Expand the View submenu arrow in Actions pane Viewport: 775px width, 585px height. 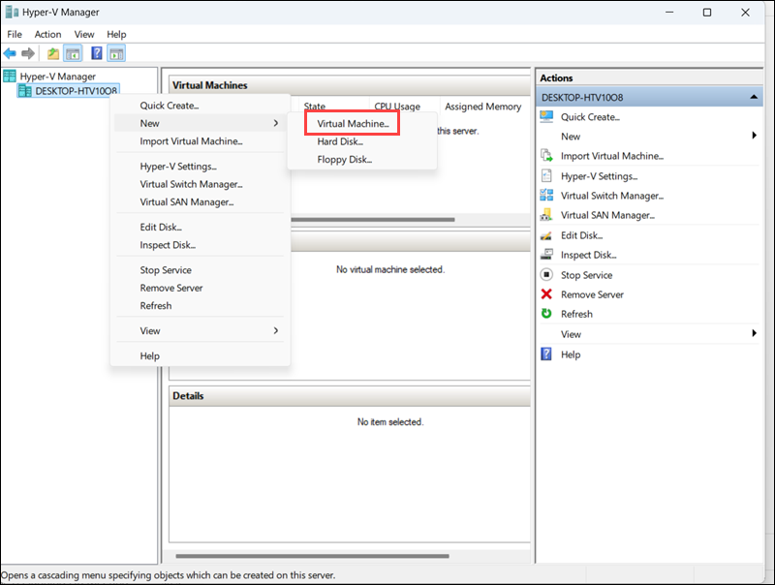pyautogui.click(x=755, y=334)
